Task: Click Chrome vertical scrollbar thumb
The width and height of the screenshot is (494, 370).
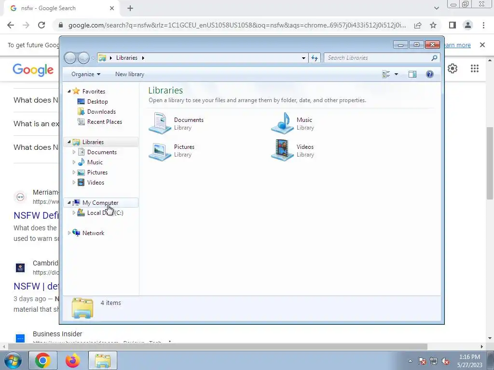Action: pos(490,163)
